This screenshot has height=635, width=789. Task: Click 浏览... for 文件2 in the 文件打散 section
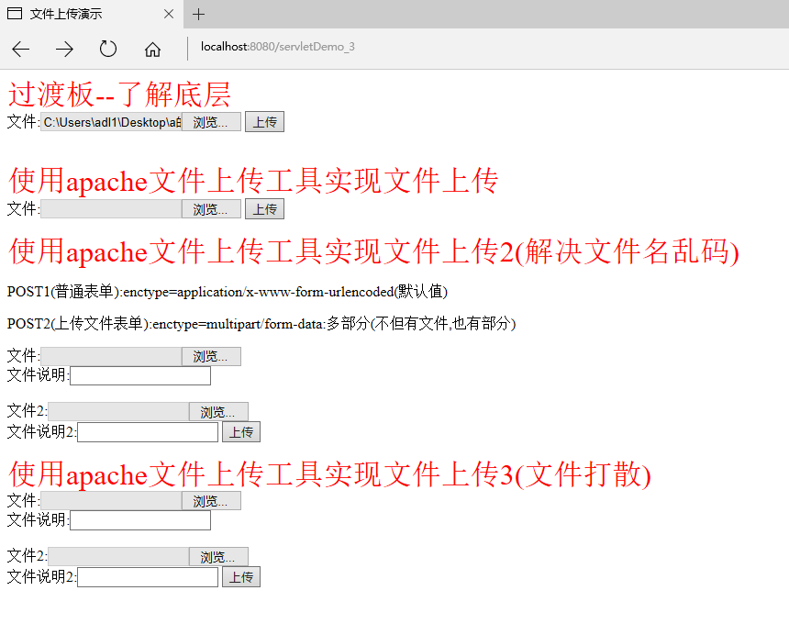218,556
